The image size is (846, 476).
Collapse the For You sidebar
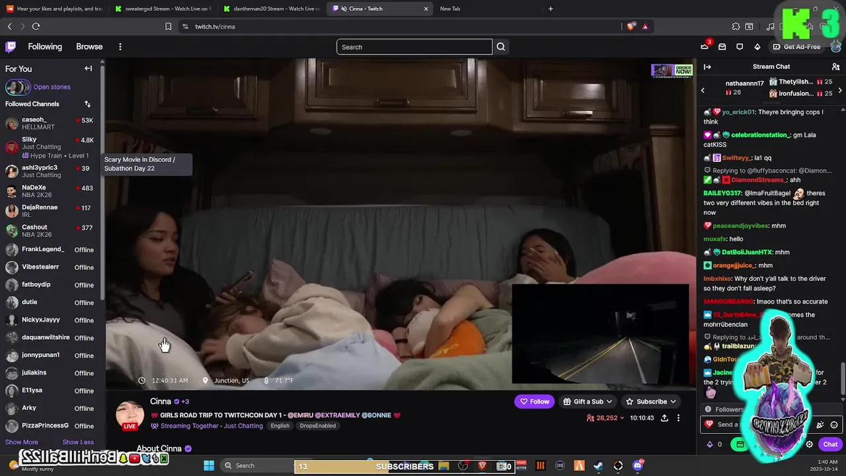(x=88, y=69)
